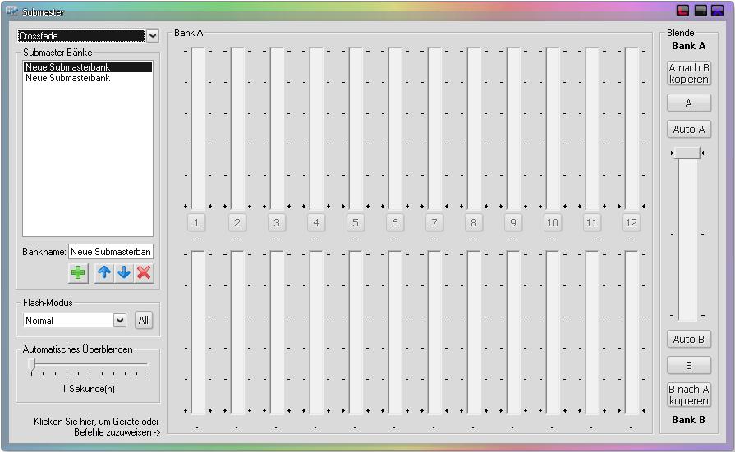This screenshot has width=735, height=452.
Task: Click the Blende crossfade slider handle
Action: [687, 153]
